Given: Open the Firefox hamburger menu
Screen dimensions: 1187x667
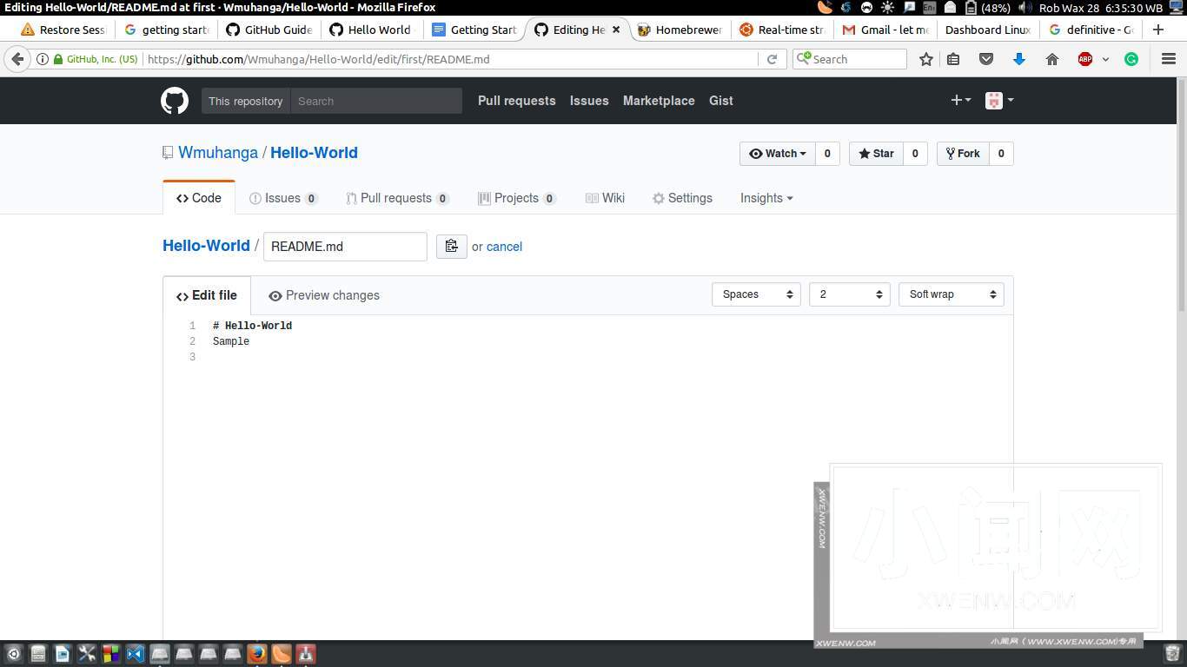Looking at the screenshot, I should coord(1169,59).
